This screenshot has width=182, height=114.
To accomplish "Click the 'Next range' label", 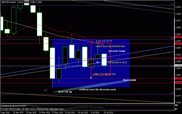I will [x=130, y=80].
